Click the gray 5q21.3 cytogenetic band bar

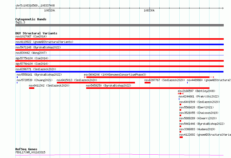pyautogui.click(x=119, y=25)
